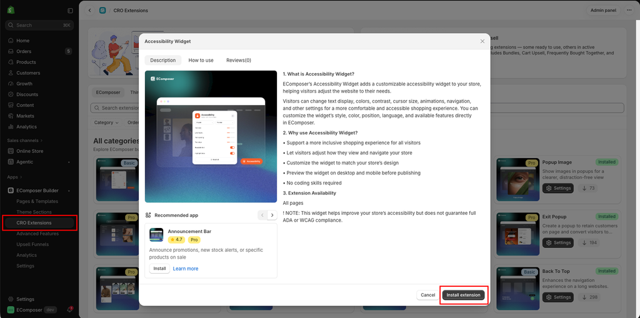This screenshot has height=318, width=640.
Task: Click Back To Top download count 298
Action: [x=589, y=297]
